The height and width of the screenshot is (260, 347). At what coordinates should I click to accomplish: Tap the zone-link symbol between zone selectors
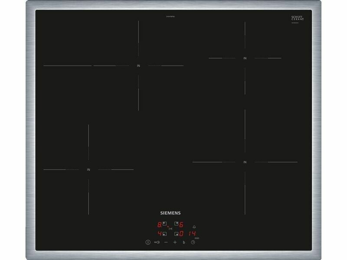click(x=170, y=229)
